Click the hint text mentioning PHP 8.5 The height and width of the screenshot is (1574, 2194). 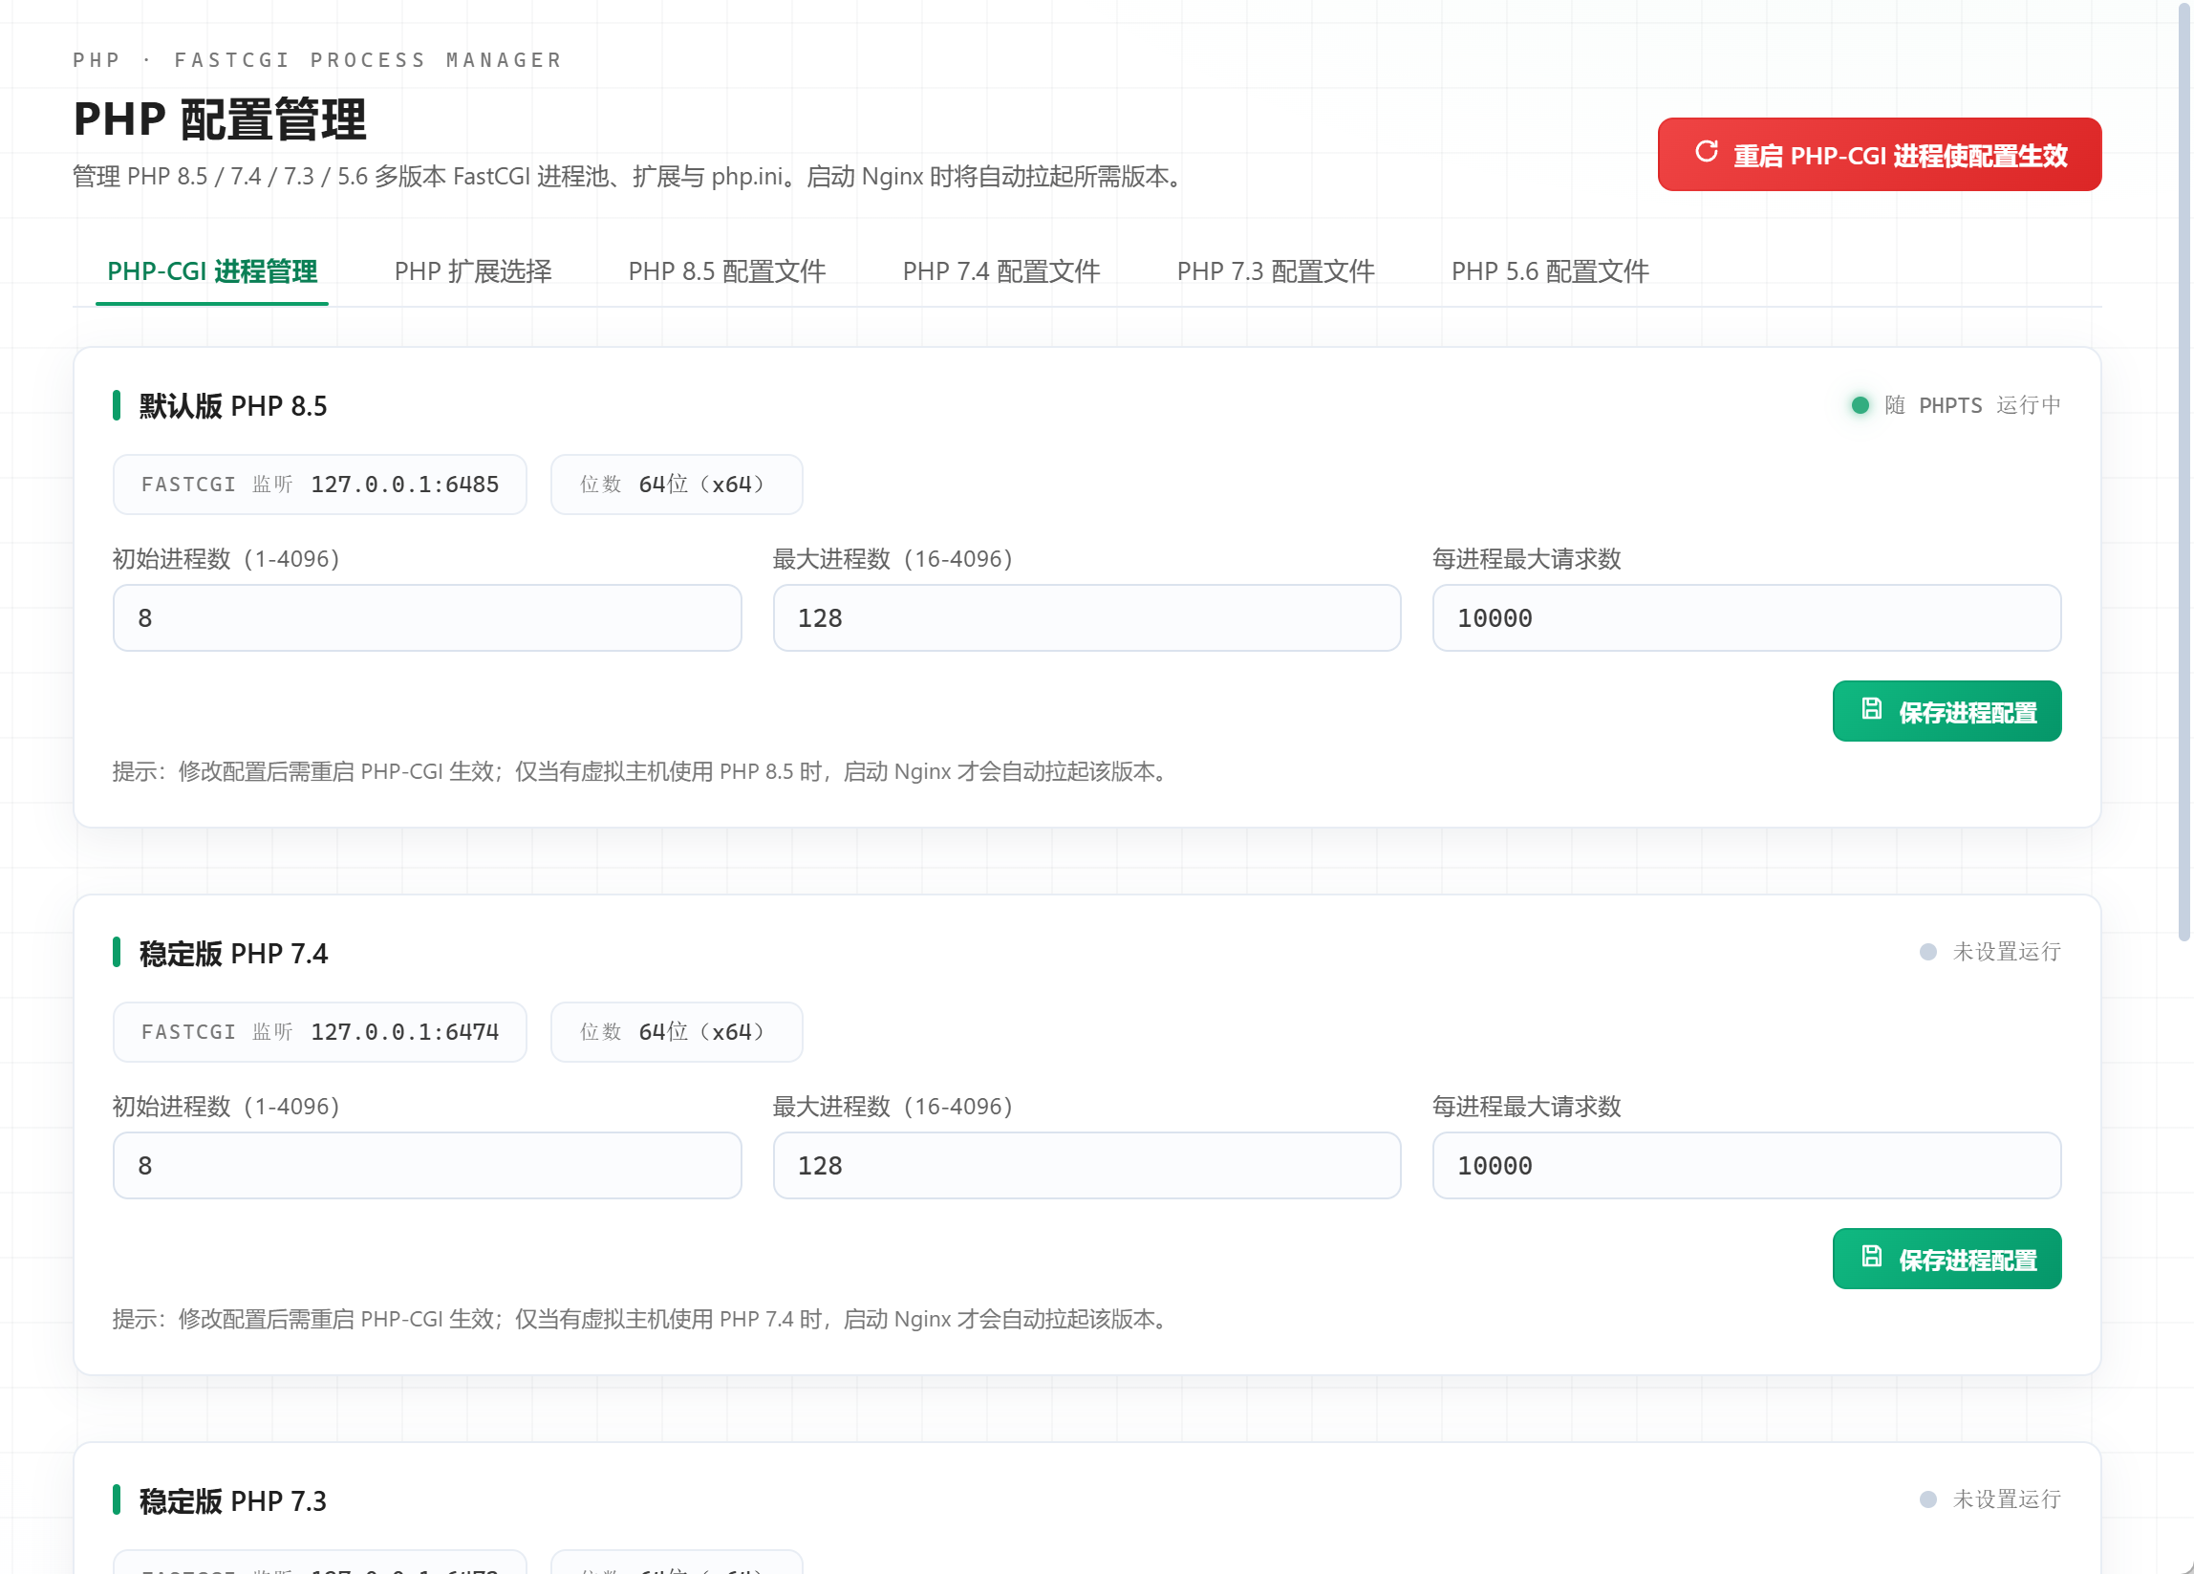tap(641, 772)
